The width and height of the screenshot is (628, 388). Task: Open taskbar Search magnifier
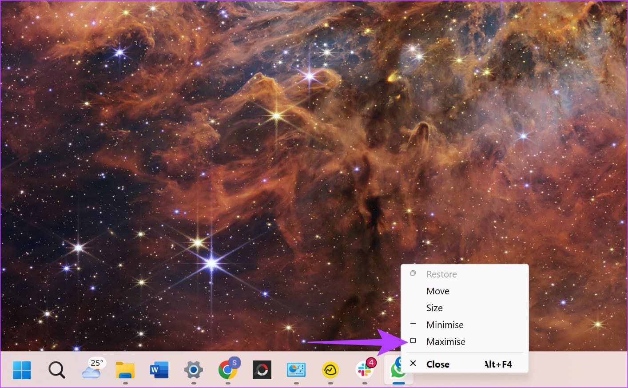click(x=56, y=370)
